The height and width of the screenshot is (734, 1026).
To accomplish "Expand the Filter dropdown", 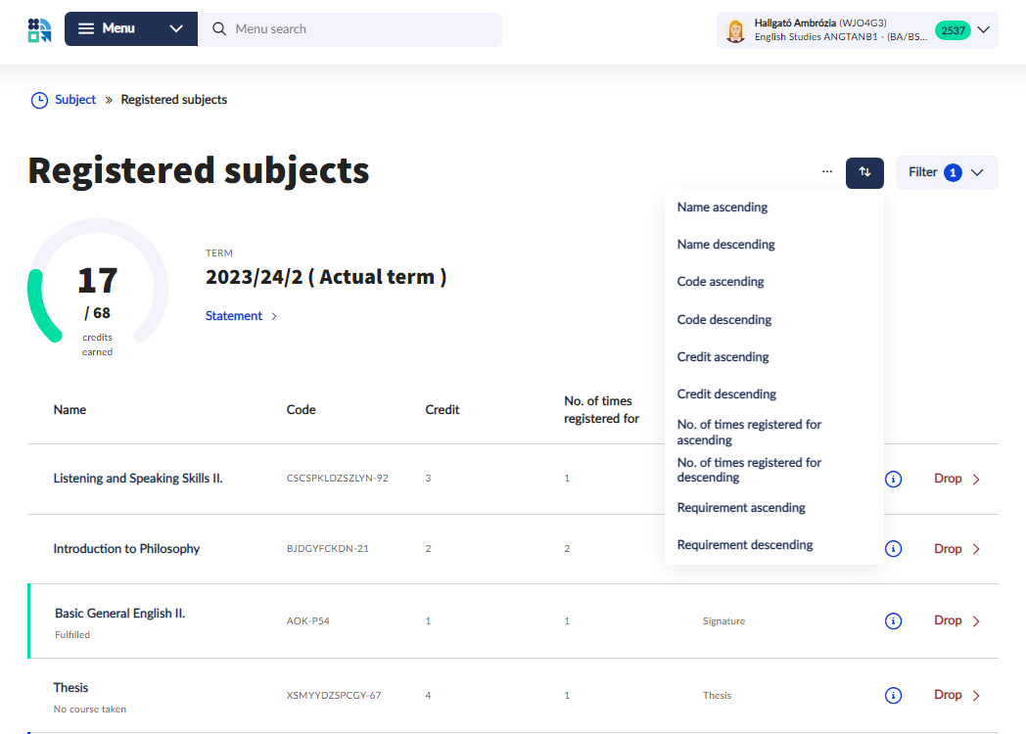I will point(946,172).
